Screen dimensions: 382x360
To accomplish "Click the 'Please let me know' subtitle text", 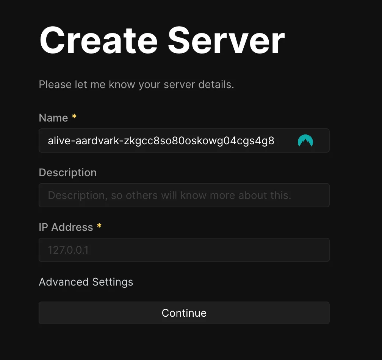I will [136, 84].
